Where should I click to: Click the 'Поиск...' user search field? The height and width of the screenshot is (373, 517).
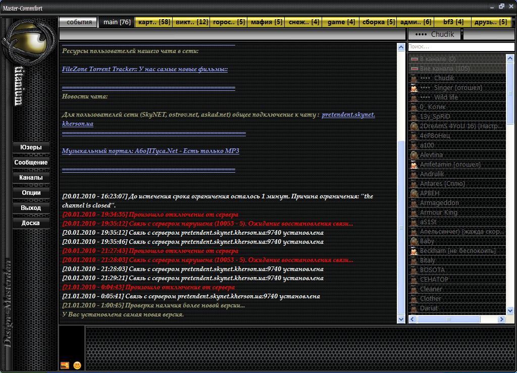[460, 47]
